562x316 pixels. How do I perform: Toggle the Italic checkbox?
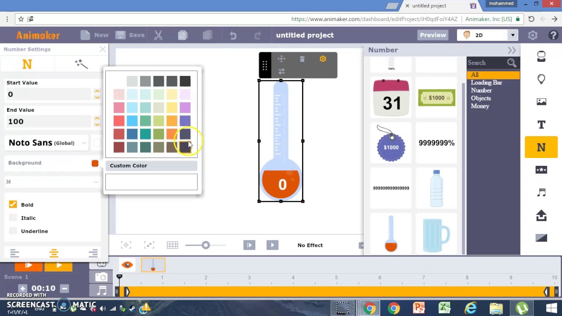point(13,218)
